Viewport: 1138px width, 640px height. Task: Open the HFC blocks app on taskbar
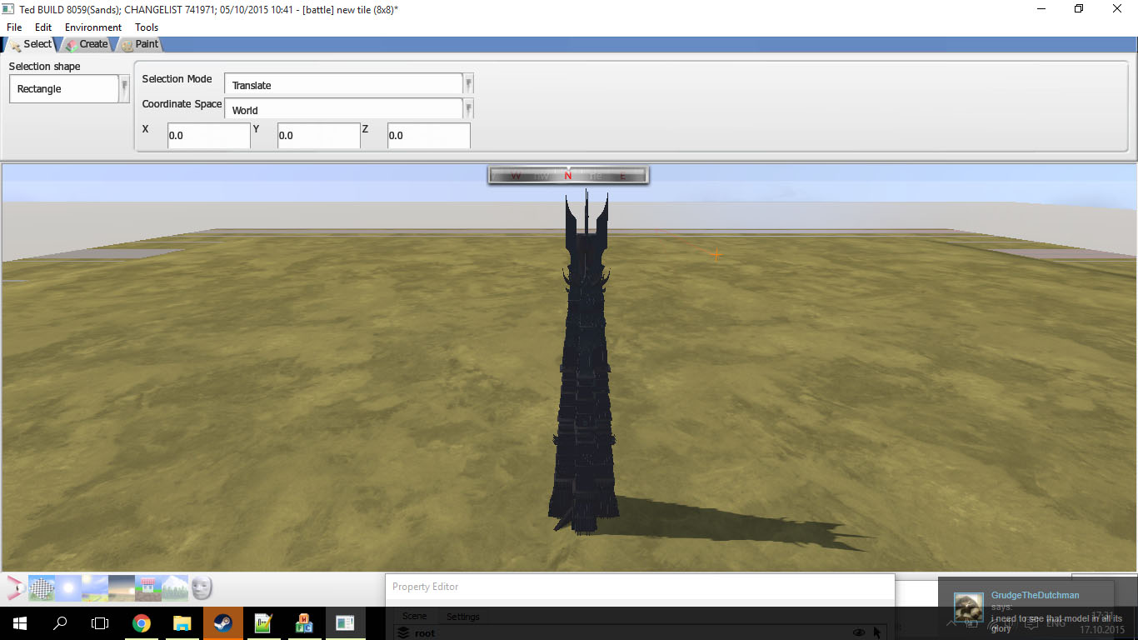(304, 622)
